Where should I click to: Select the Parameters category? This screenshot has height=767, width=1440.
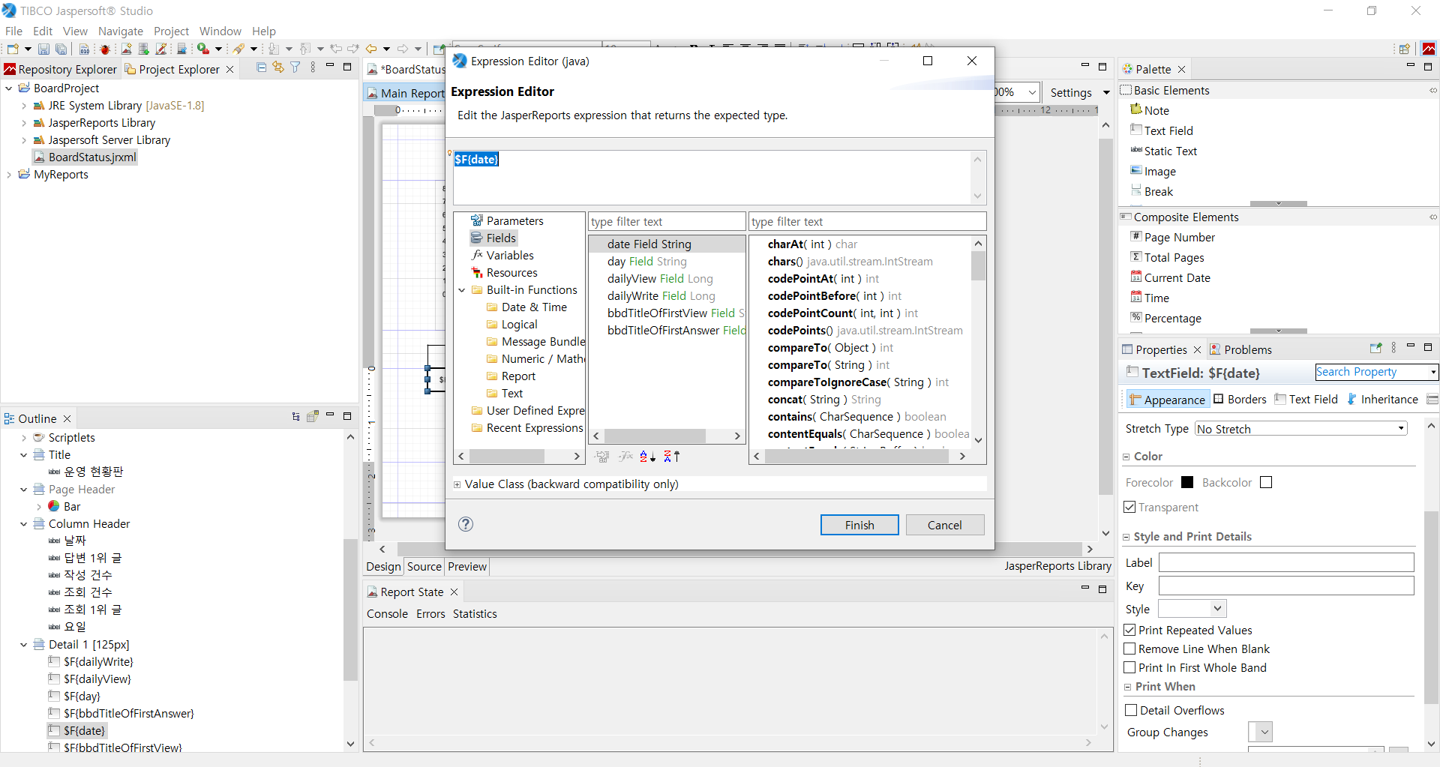(507, 220)
